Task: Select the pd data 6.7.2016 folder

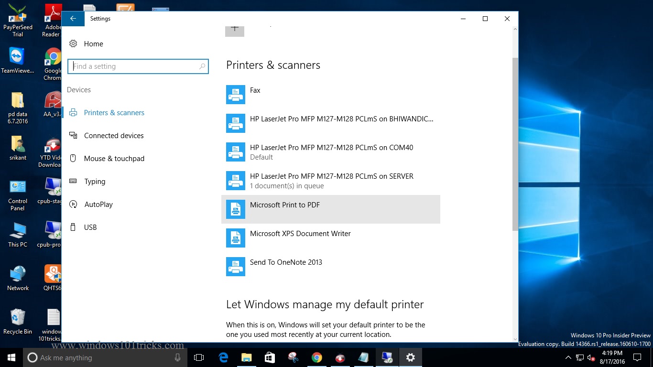Action: coord(18,108)
